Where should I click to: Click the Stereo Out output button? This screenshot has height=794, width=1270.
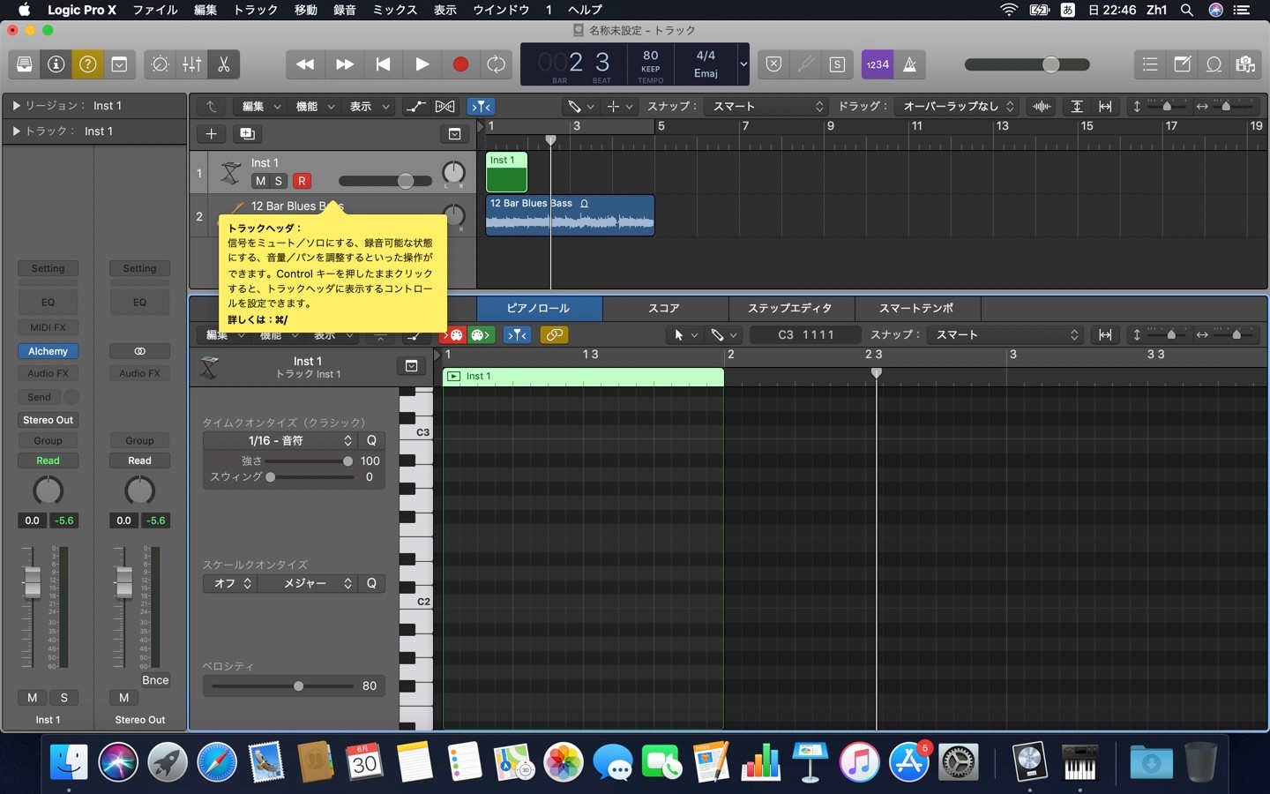48,420
